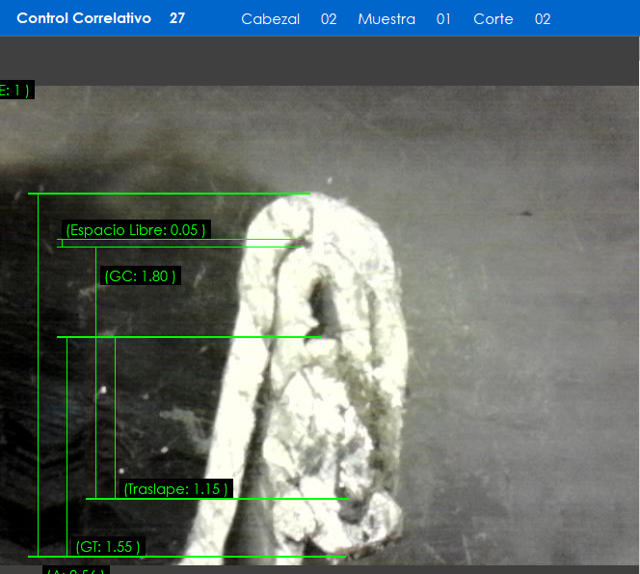
Task: Click the Cabezal value 02
Action: point(329,19)
